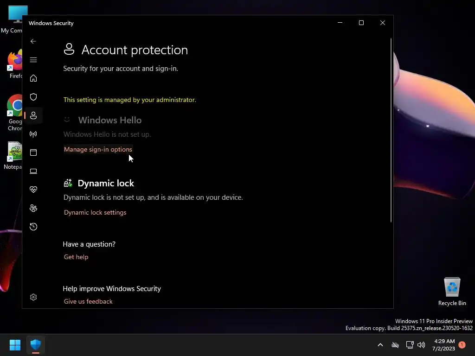Open App & browser control icon
The image size is (475, 356).
click(x=33, y=153)
